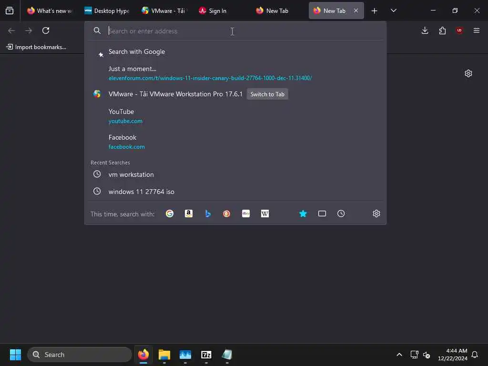
Task: Search this time with Amazon icon
Action: [189, 213]
